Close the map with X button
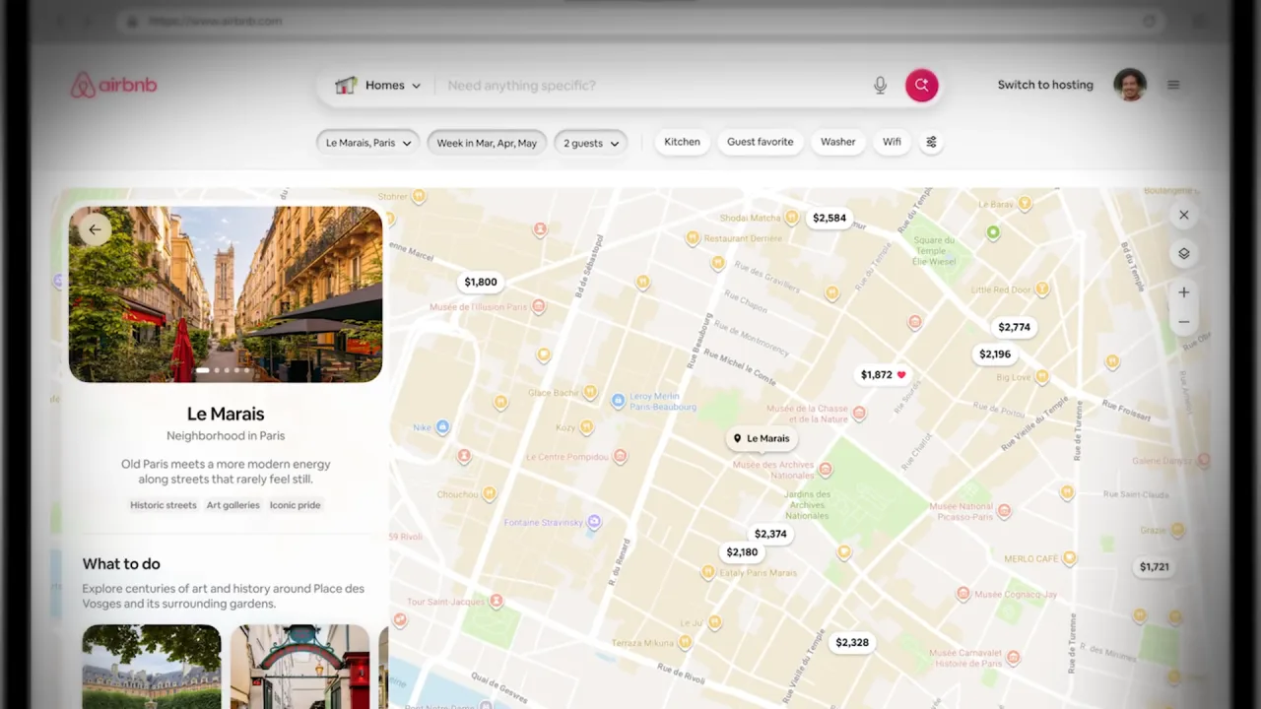 click(1183, 215)
